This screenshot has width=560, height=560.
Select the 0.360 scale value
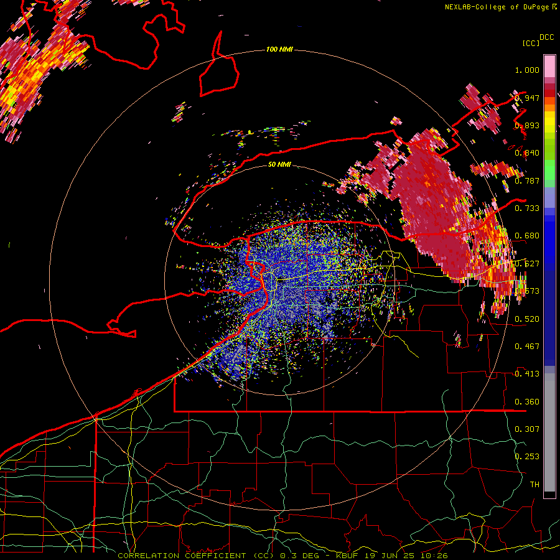pos(527,402)
